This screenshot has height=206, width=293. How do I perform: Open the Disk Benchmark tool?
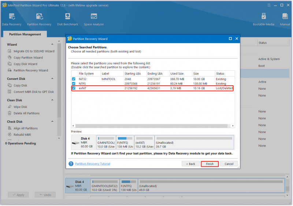click(x=67, y=19)
